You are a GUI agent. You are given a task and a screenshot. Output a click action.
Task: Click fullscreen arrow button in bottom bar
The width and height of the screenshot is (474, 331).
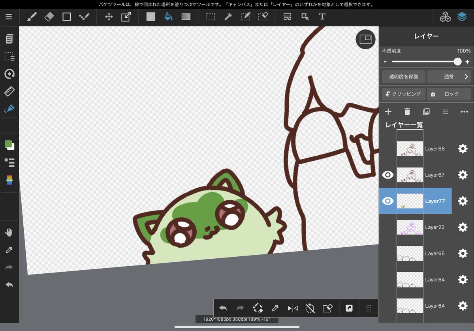click(x=349, y=308)
